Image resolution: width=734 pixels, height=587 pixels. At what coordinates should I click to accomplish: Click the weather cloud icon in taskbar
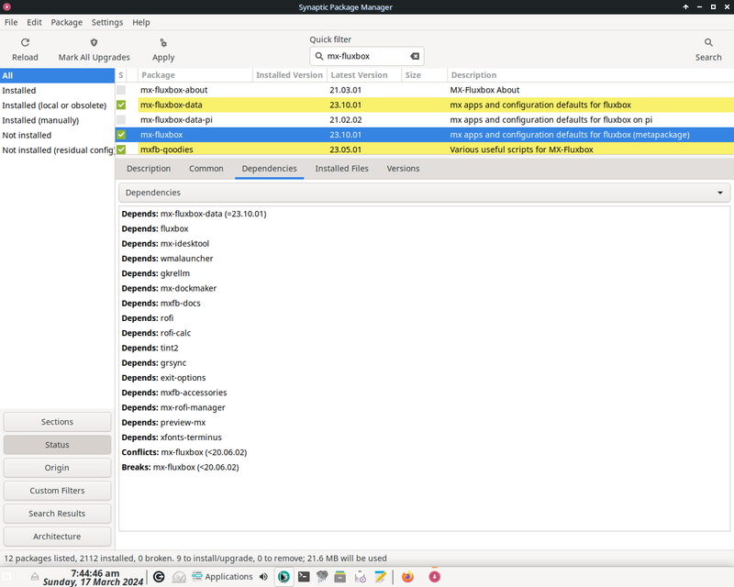coord(322,577)
